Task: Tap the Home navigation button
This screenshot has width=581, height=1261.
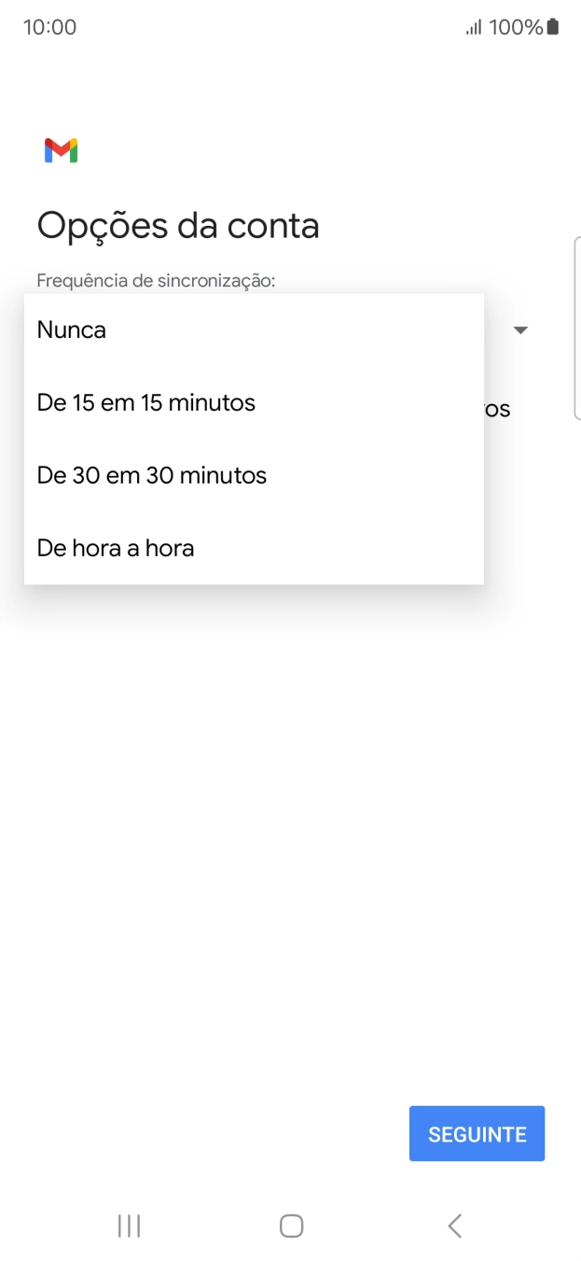Action: [290, 1226]
